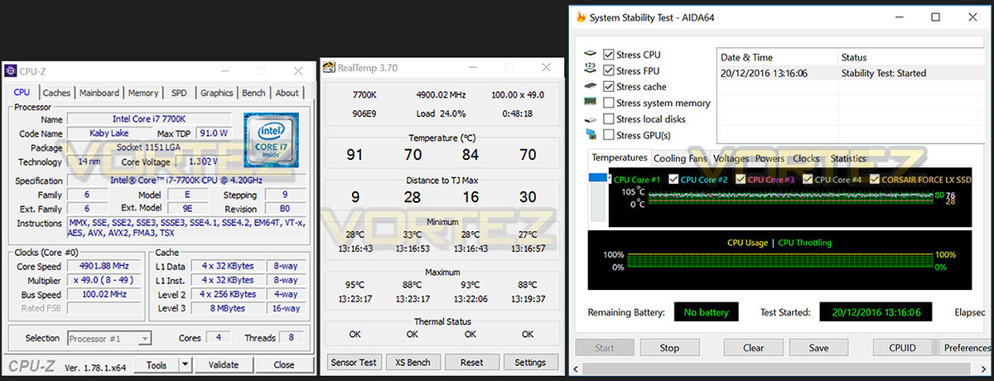Click the Clear button in AIDA64
Image resolution: width=994 pixels, height=381 pixels.
coord(753,348)
